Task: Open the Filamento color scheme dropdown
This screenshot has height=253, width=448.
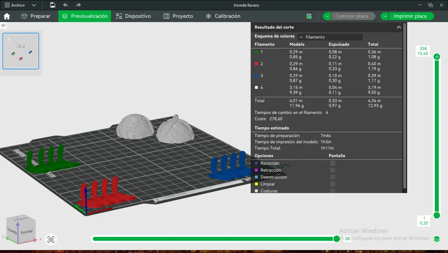Action: 330,37
